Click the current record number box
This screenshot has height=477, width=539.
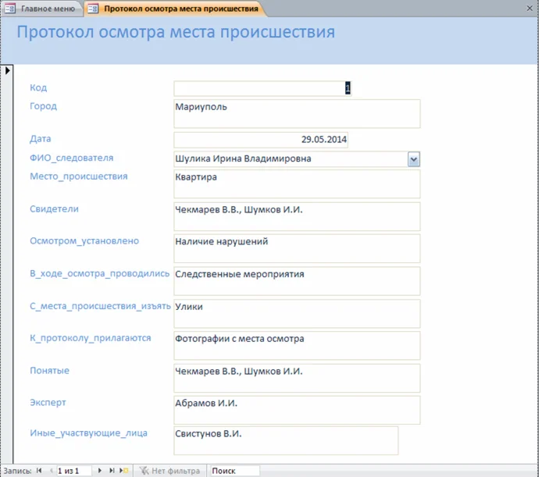pyautogui.click(x=73, y=471)
